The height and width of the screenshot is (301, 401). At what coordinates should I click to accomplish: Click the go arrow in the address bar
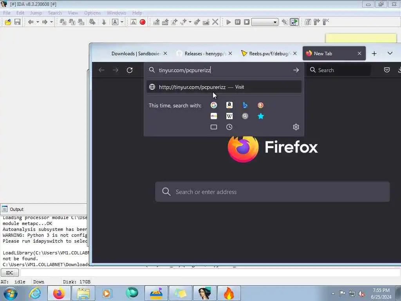[x=296, y=70]
